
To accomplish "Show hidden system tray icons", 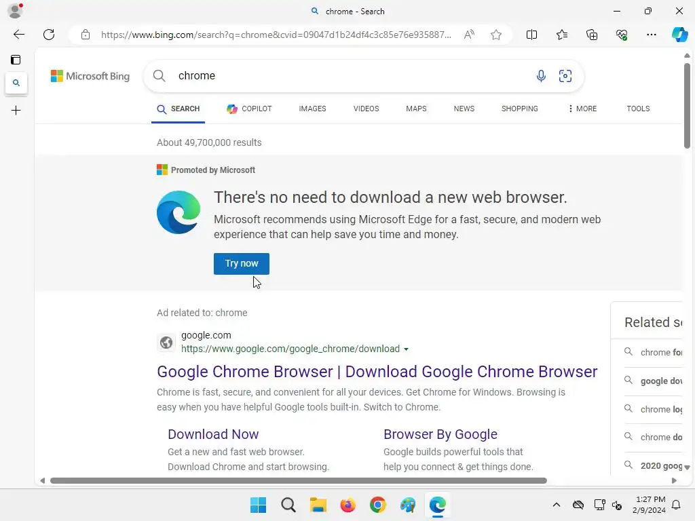I will pyautogui.click(x=557, y=505).
